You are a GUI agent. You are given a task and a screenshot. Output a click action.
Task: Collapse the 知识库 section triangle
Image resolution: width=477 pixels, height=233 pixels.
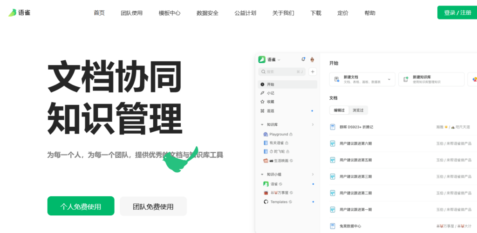[262, 124]
